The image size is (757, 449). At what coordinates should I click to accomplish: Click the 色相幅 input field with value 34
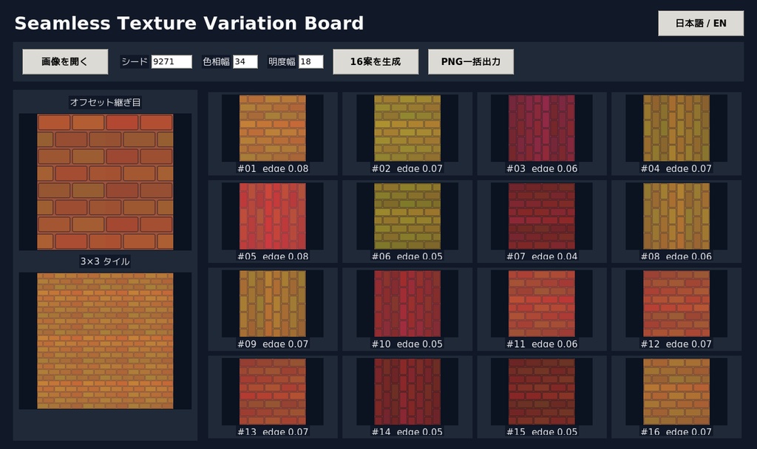[x=245, y=62]
